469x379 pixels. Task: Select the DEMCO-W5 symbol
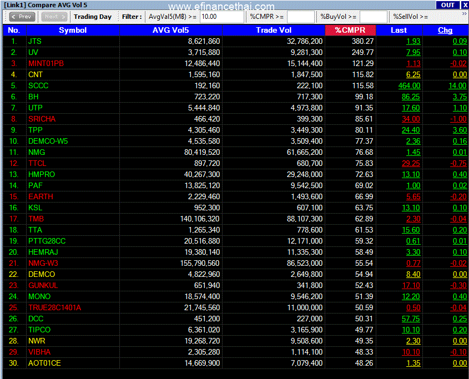click(48, 141)
